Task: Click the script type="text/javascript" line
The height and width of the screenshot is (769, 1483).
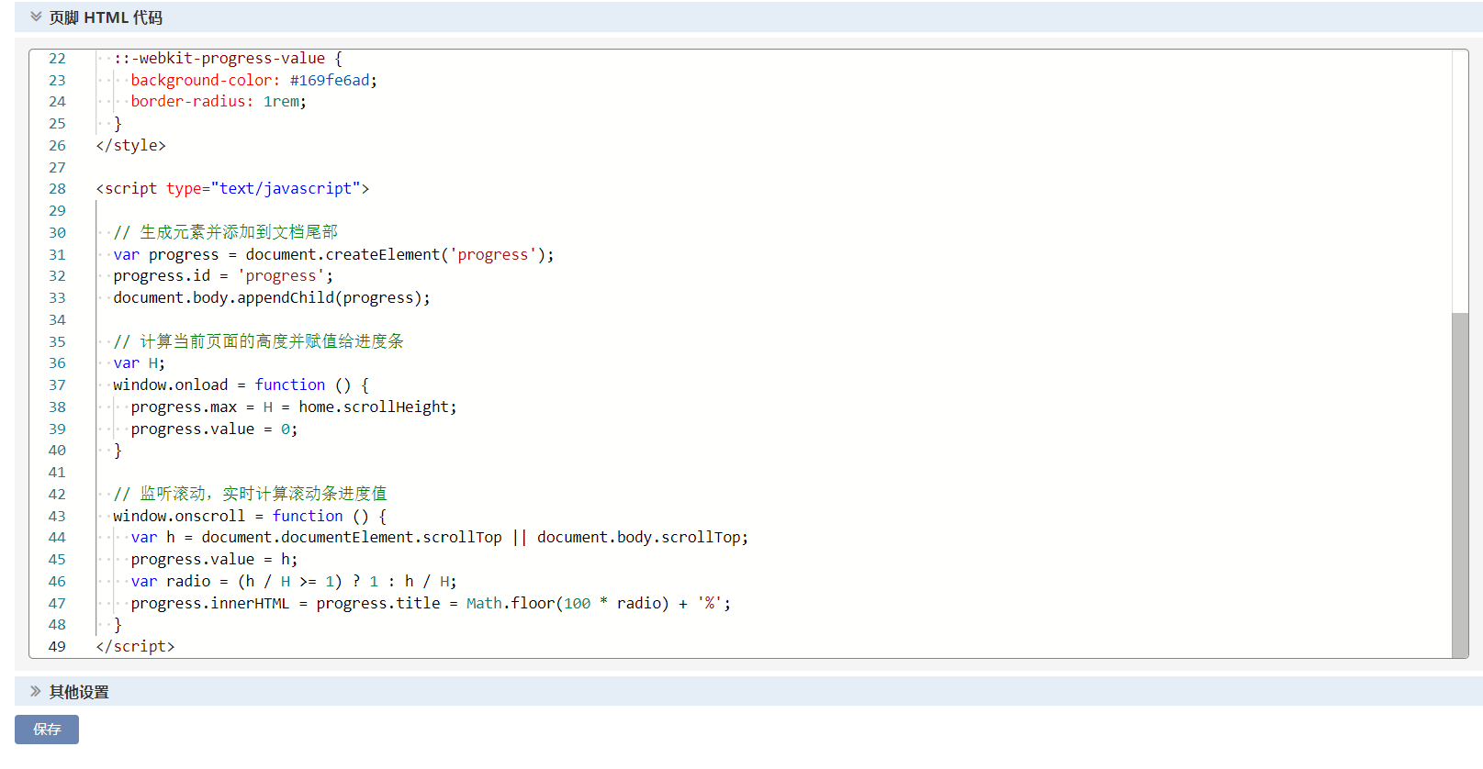Action: click(232, 188)
